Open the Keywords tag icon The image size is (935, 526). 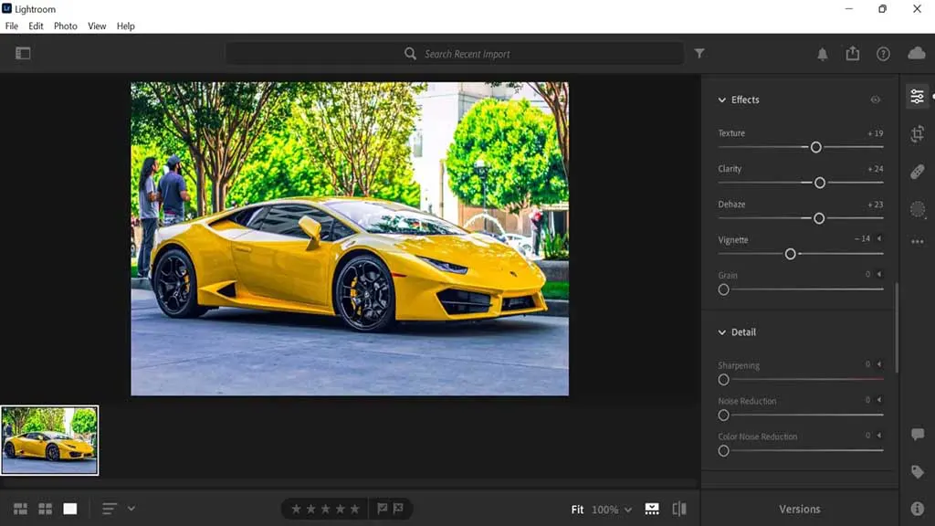coord(917,472)
